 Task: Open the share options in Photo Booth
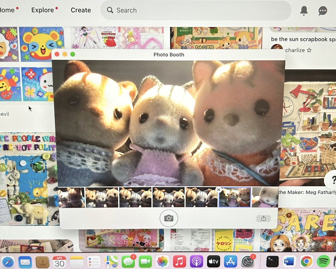[x=263, y=218]
